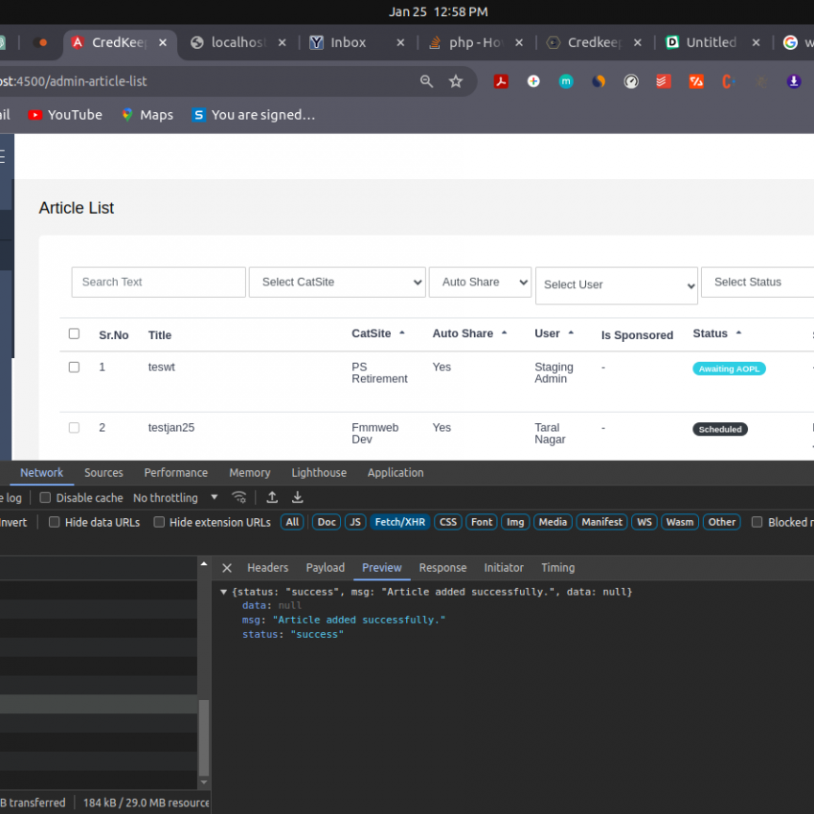Viewport: 814px width, 814px height.
Task: Toggle the Blocked requests checkbox
Action: point(757,522)
